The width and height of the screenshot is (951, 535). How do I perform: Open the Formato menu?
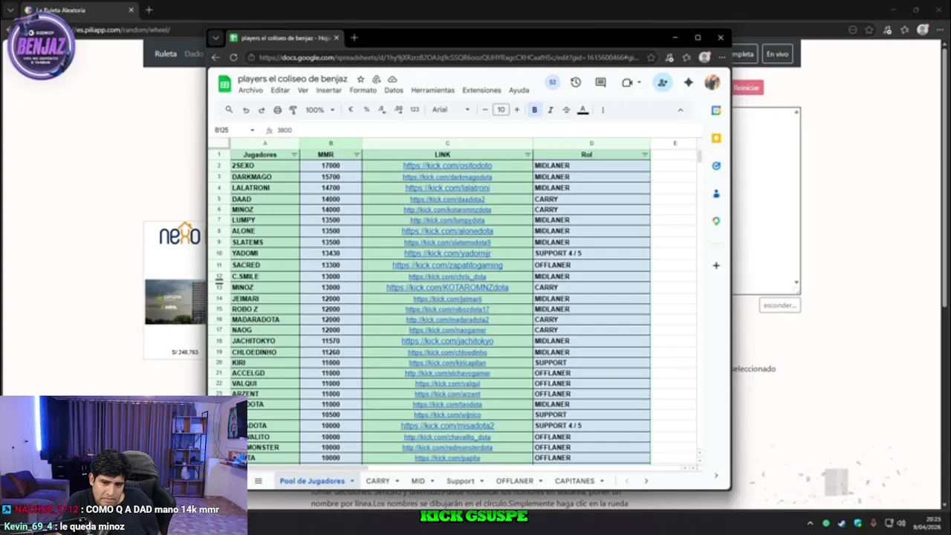pyautogui.click(x=363, y=90)
